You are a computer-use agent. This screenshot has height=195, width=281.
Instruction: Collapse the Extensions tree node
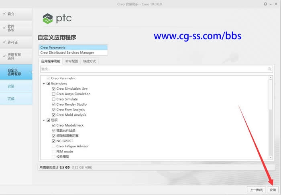[43, 84]
